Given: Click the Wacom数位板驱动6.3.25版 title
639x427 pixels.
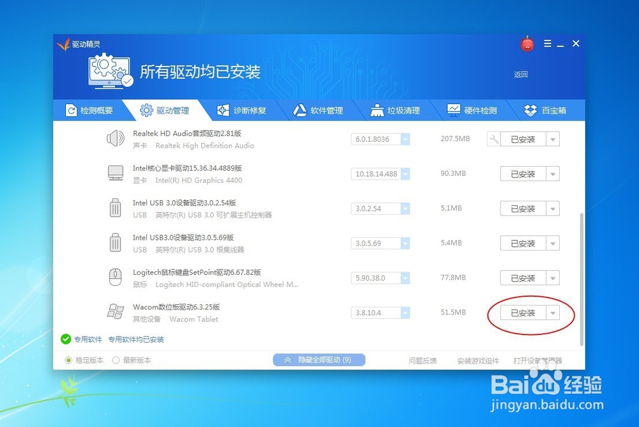Looking at the screenshot, I should [176, 307].
